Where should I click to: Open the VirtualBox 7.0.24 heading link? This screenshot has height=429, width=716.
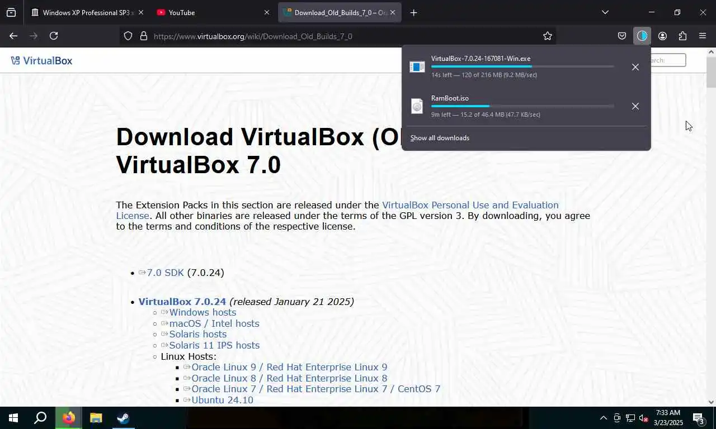182,302
